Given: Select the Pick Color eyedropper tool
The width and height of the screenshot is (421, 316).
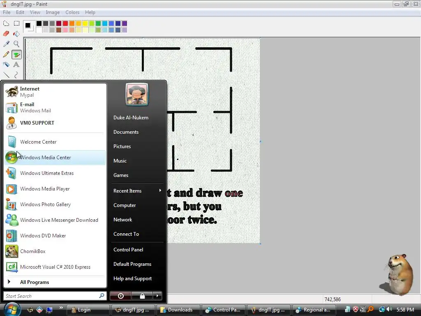Looking at the screenshot, I should click(6, 44).
